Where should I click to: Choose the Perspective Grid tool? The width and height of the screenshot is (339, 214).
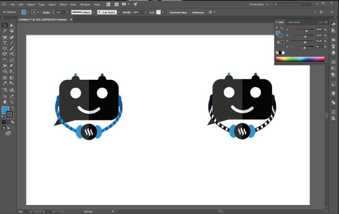point(12,71)
